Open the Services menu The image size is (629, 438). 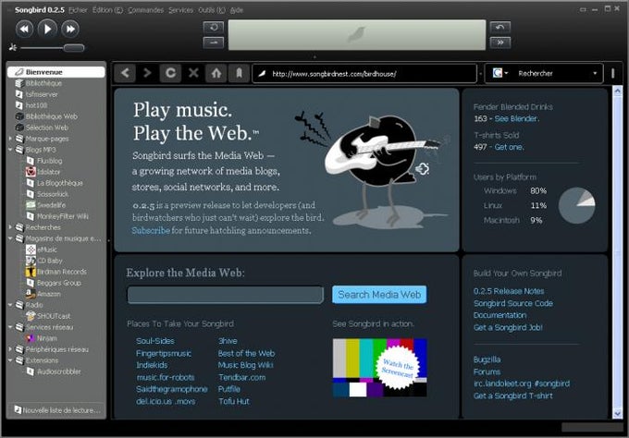tap(180, 10)
